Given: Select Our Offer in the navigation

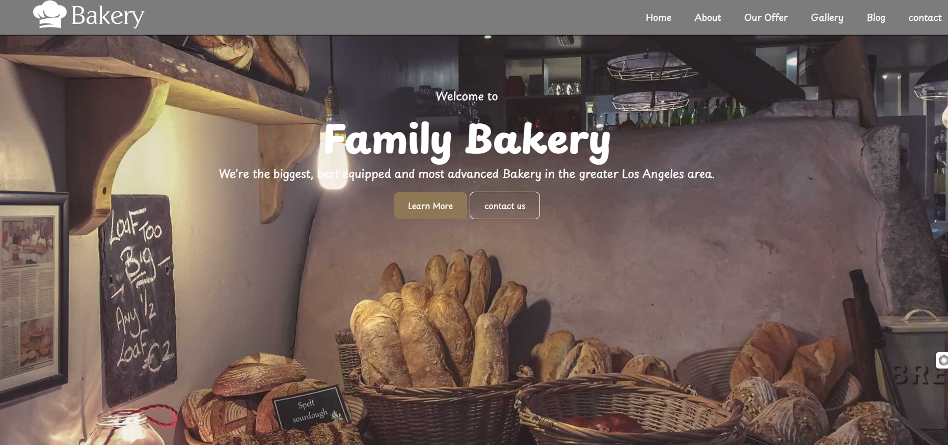Looking at the screenshot, I should pyautogui.click(x=766, y=17).
